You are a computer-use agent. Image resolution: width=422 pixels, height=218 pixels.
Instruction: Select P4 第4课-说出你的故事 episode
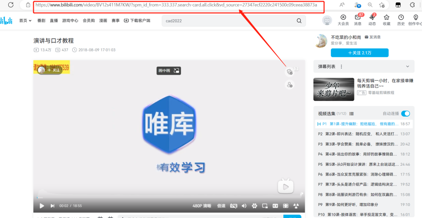tap(364, 154)
